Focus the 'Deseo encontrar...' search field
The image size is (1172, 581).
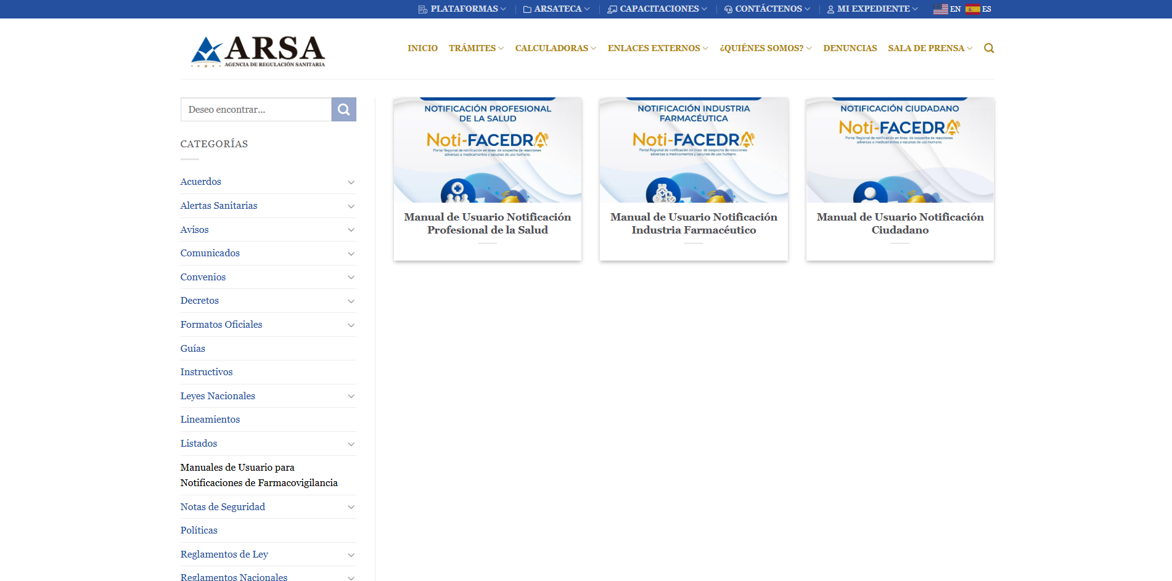click(256, 110)
